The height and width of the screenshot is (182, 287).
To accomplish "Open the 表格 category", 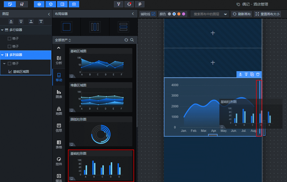I will [x=59, y=144].
